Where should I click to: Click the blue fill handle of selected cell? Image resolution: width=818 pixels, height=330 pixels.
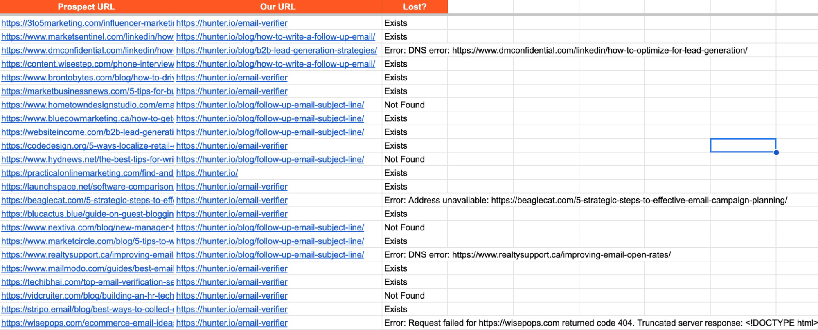[776, 152]
